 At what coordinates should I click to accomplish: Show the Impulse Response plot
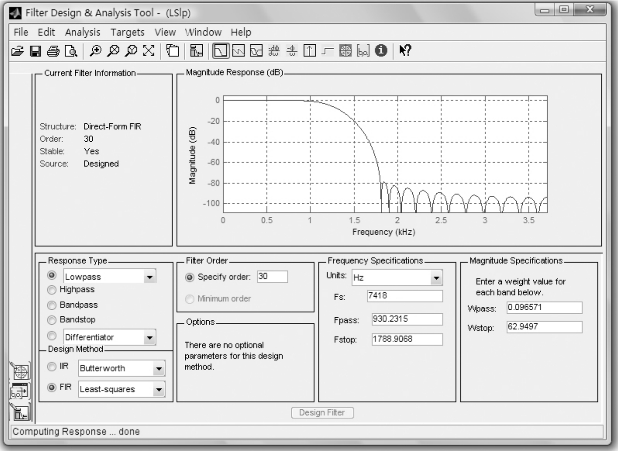tap(309, 51)
